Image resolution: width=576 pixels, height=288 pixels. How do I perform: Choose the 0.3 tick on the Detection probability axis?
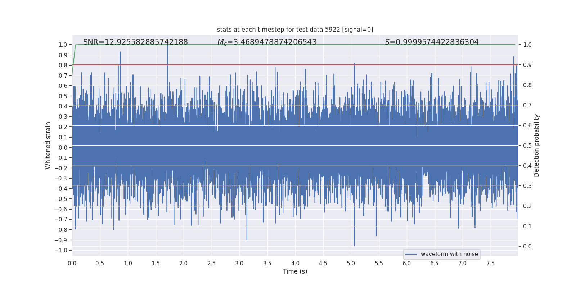(527, 186)
